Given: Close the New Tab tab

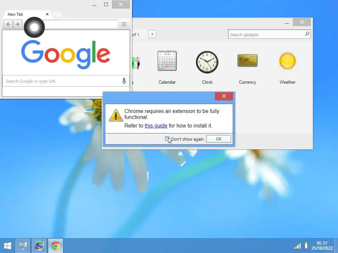Looking at the screenshot, I should (x=47, y=14).
